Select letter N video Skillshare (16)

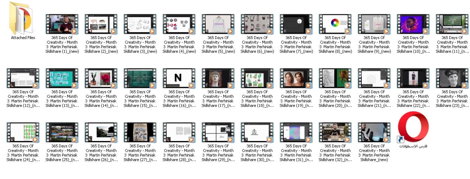click(x=179, y=78)
